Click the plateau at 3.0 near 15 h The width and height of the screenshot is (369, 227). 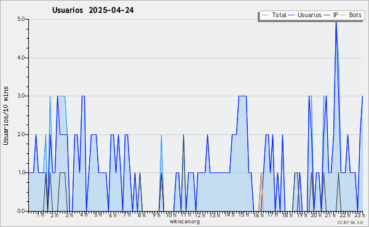[242, 96]
